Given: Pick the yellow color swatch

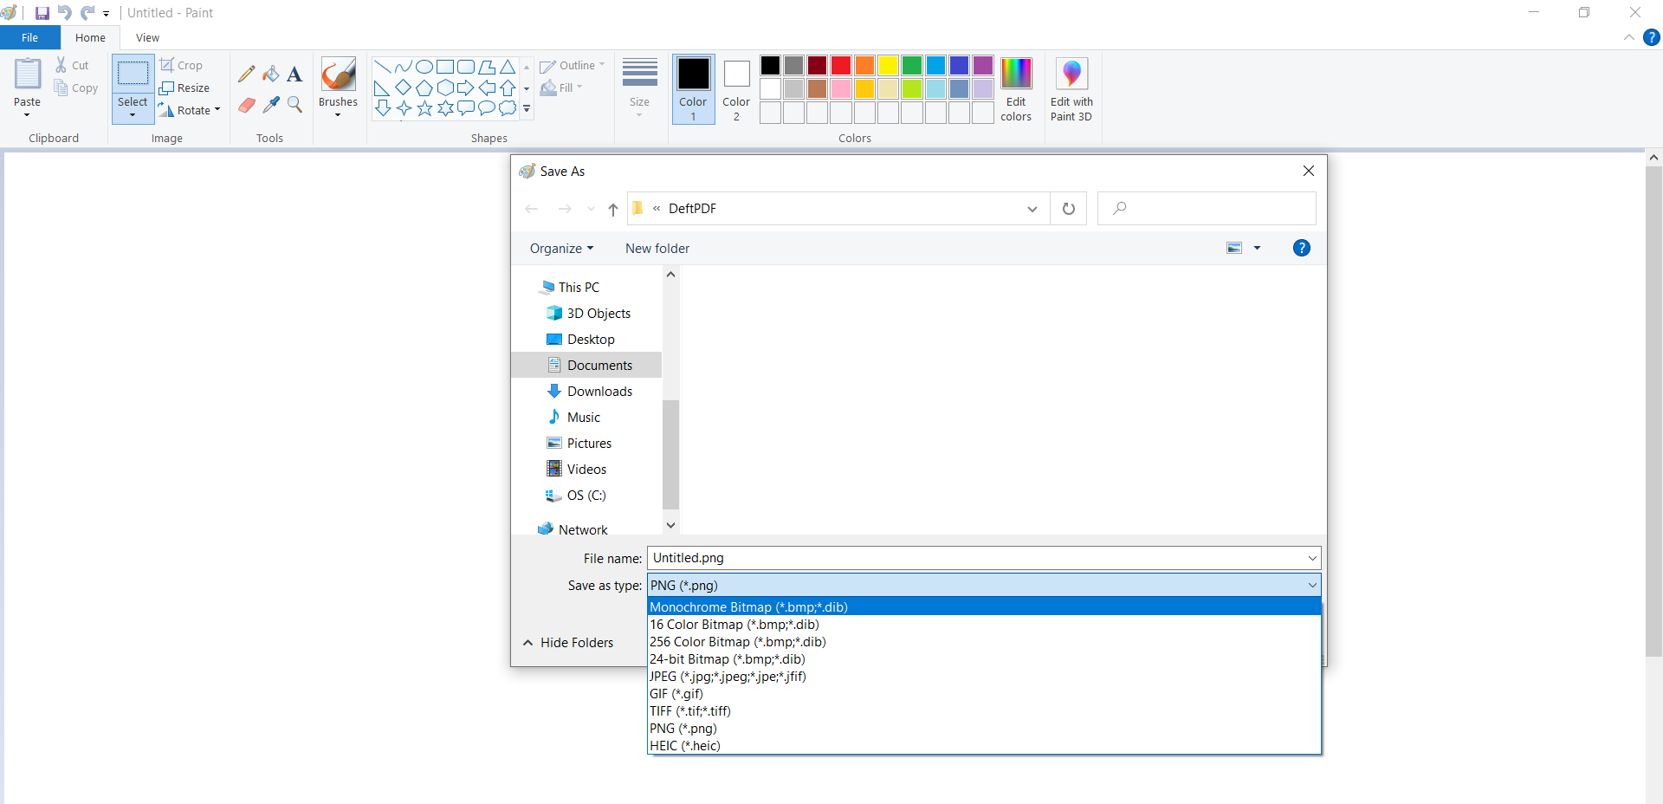Looking at the screenshot, I should point(888,66).
